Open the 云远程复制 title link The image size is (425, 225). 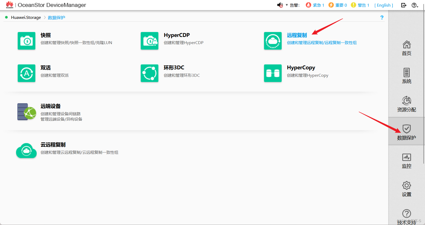tap(53, 145)
